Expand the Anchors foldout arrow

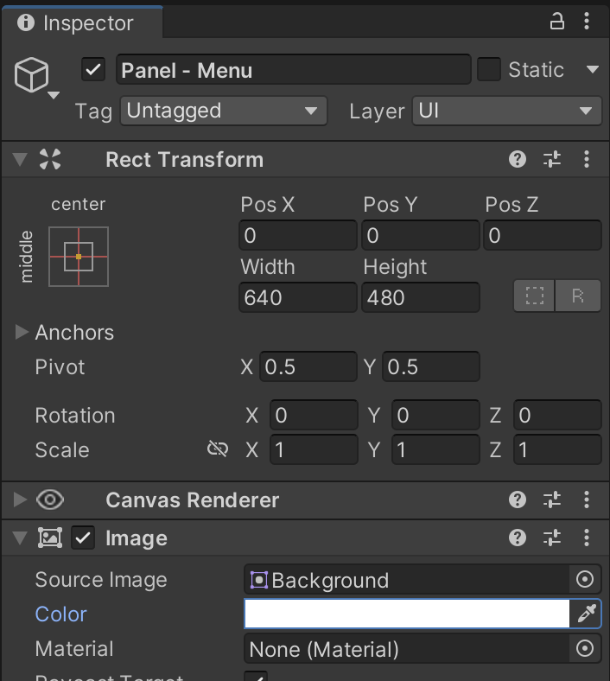pyautogui.click(x=22, y=333)
